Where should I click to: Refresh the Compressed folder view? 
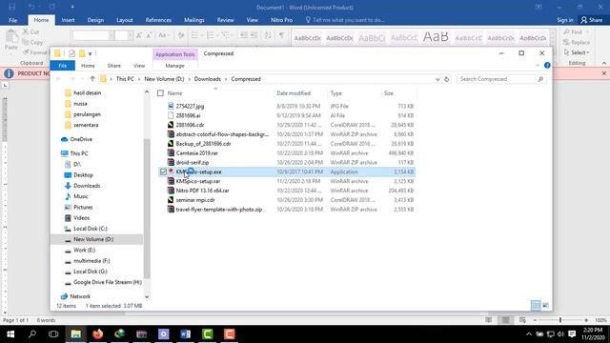(447, 79)
